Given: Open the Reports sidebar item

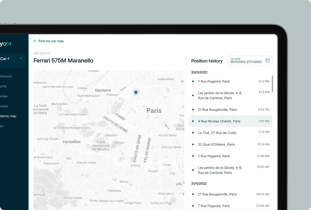Looking at the screenshot, I should (x=3, y=86).
